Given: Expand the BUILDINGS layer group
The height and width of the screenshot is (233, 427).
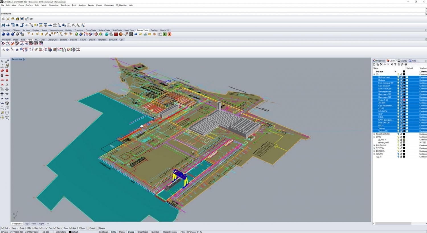Looking at the screenshot, I should 374,145.
